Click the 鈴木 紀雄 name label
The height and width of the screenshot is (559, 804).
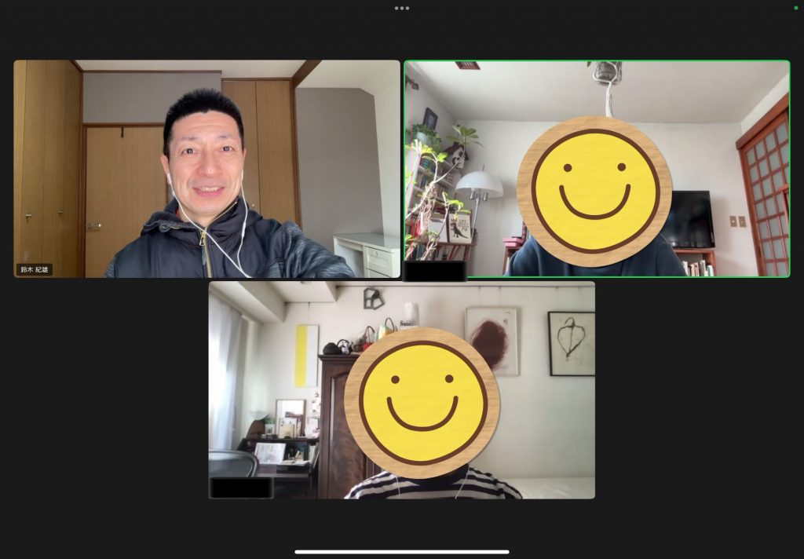[35, 269]
